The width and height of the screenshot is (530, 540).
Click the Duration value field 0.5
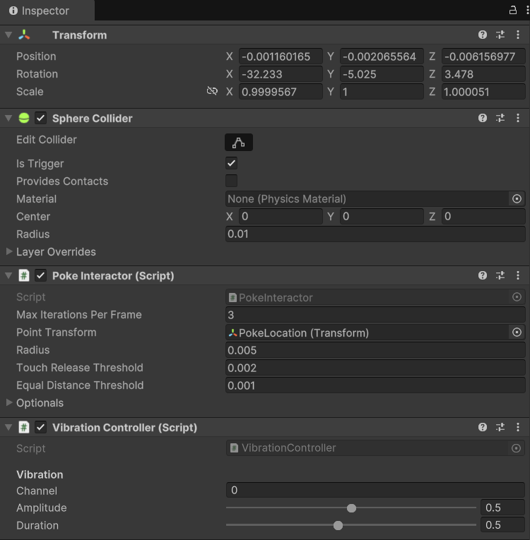(x=502, y=525)
